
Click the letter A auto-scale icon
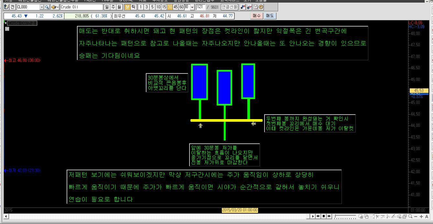point(427,216)
